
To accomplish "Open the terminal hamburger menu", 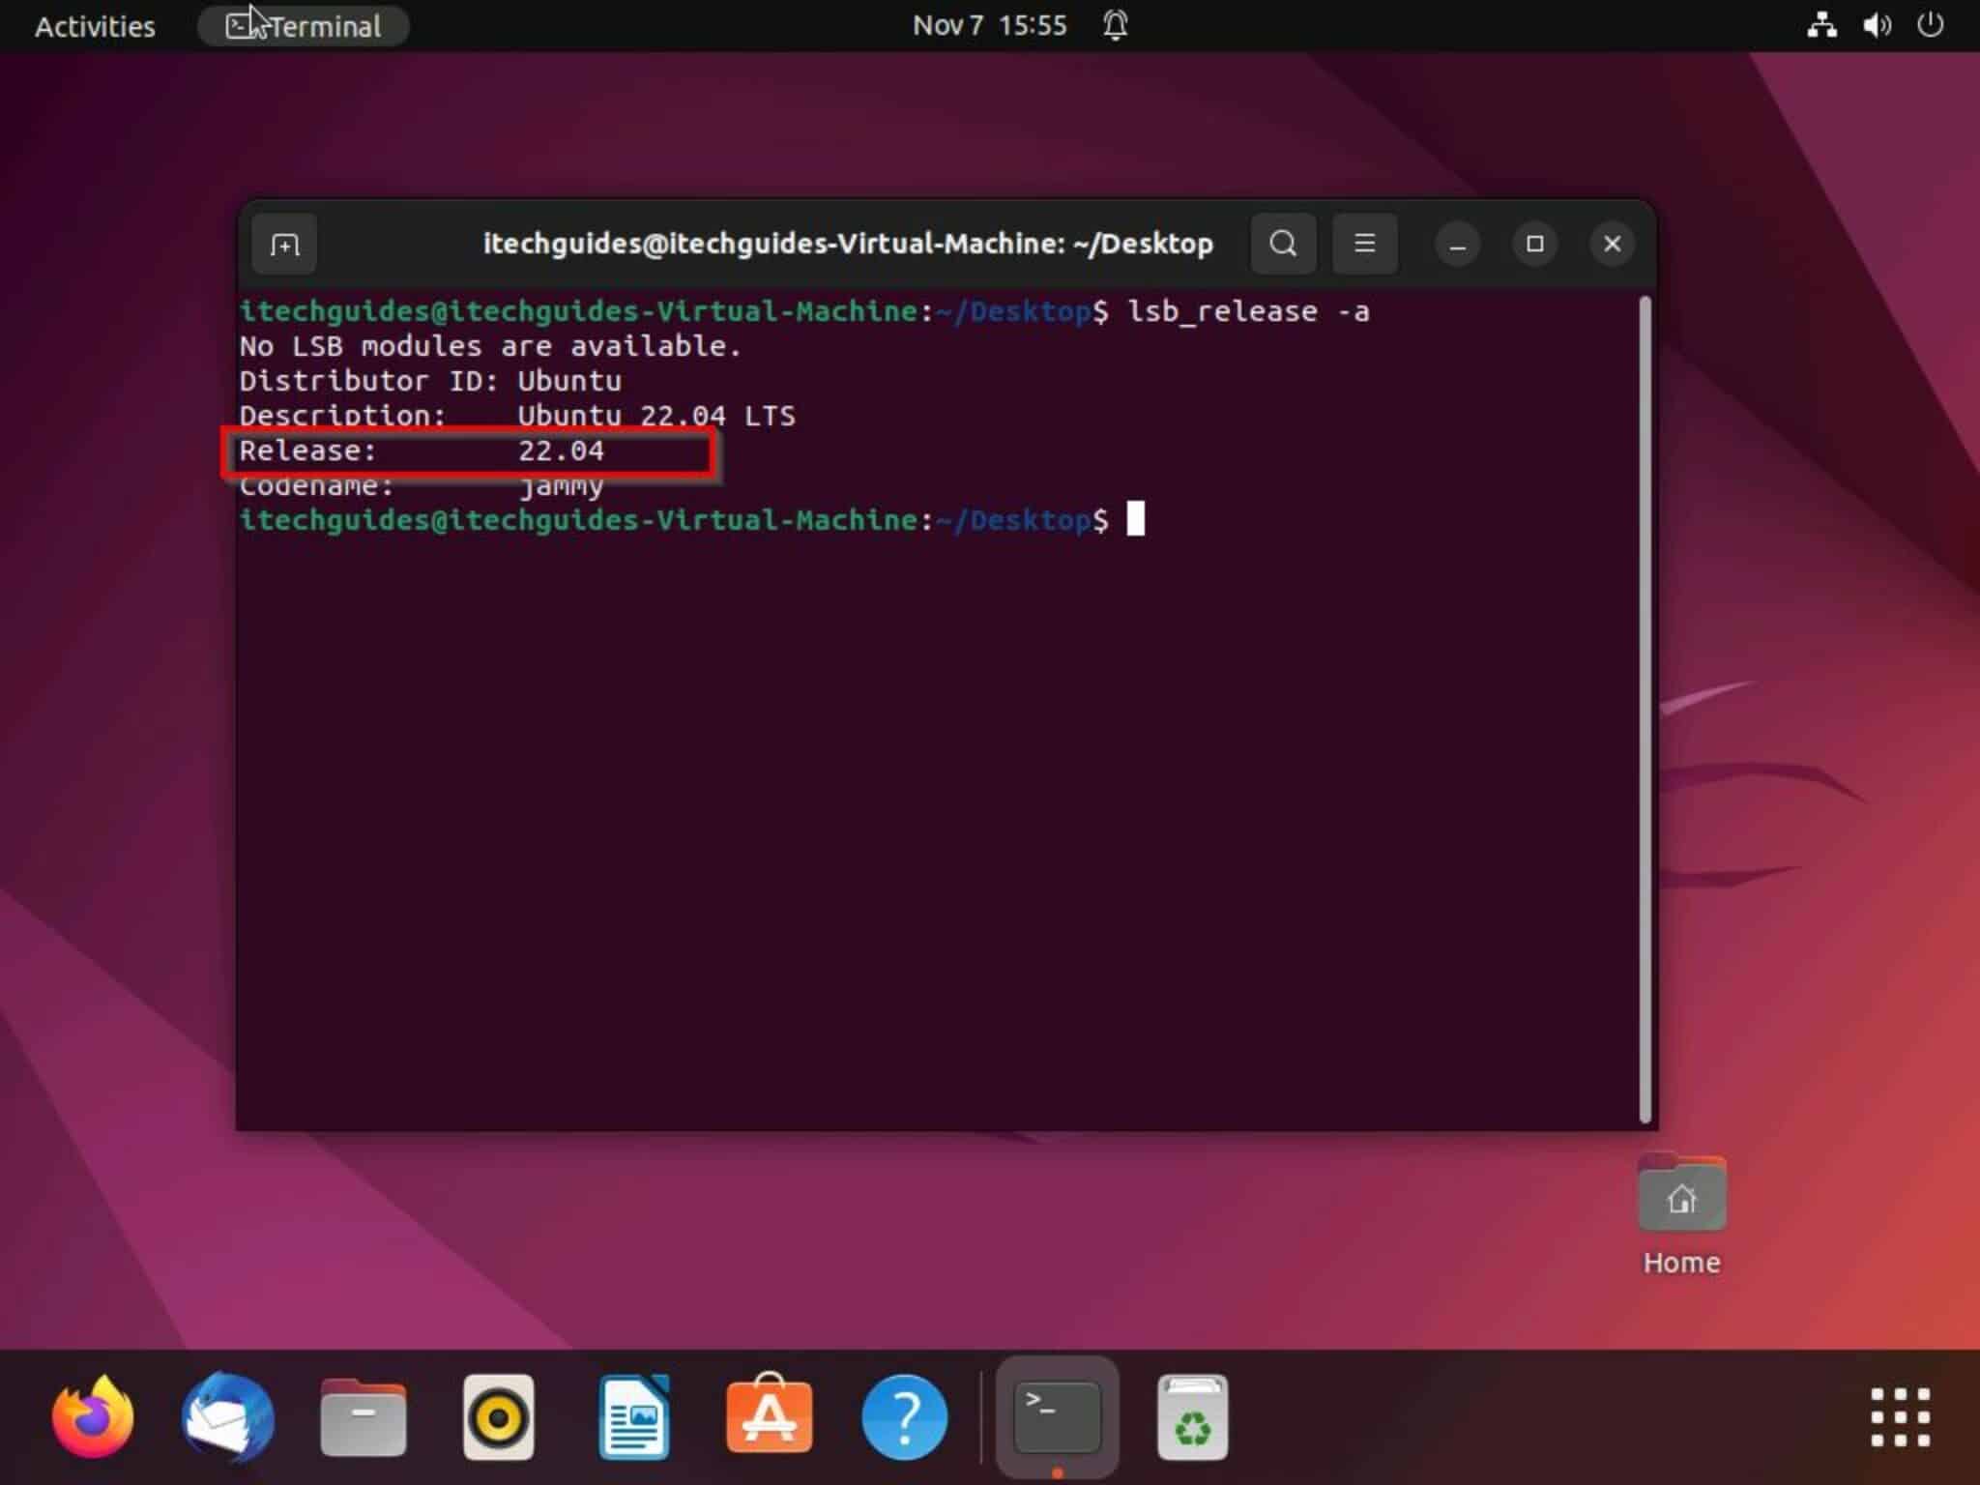I will click(1365, 244).
